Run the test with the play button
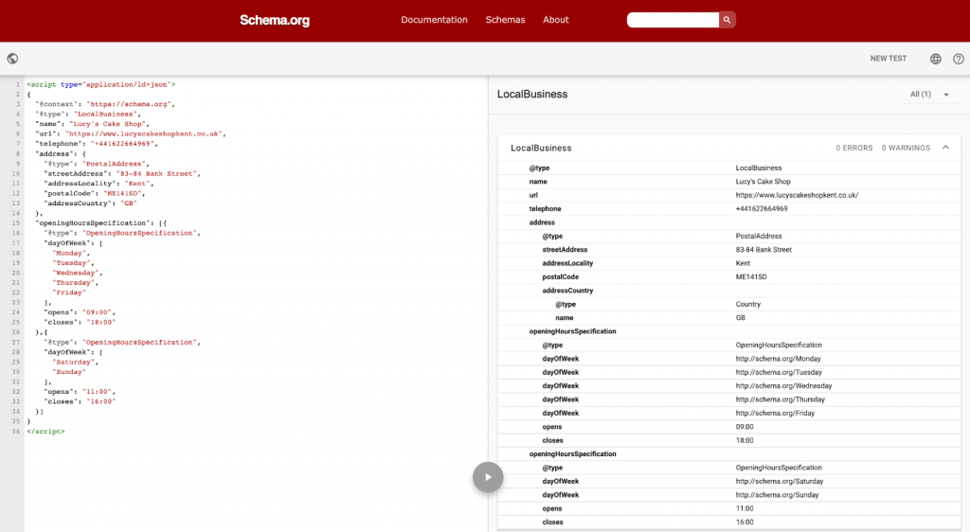Viewport: 970px width, 532px height. point(488,477)
